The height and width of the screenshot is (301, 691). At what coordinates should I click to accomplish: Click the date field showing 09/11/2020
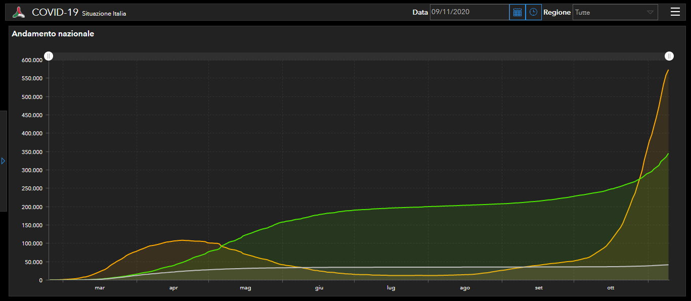[x=469, y=12]
